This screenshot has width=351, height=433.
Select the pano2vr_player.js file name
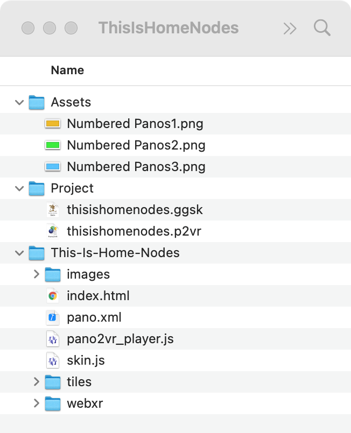120,339
